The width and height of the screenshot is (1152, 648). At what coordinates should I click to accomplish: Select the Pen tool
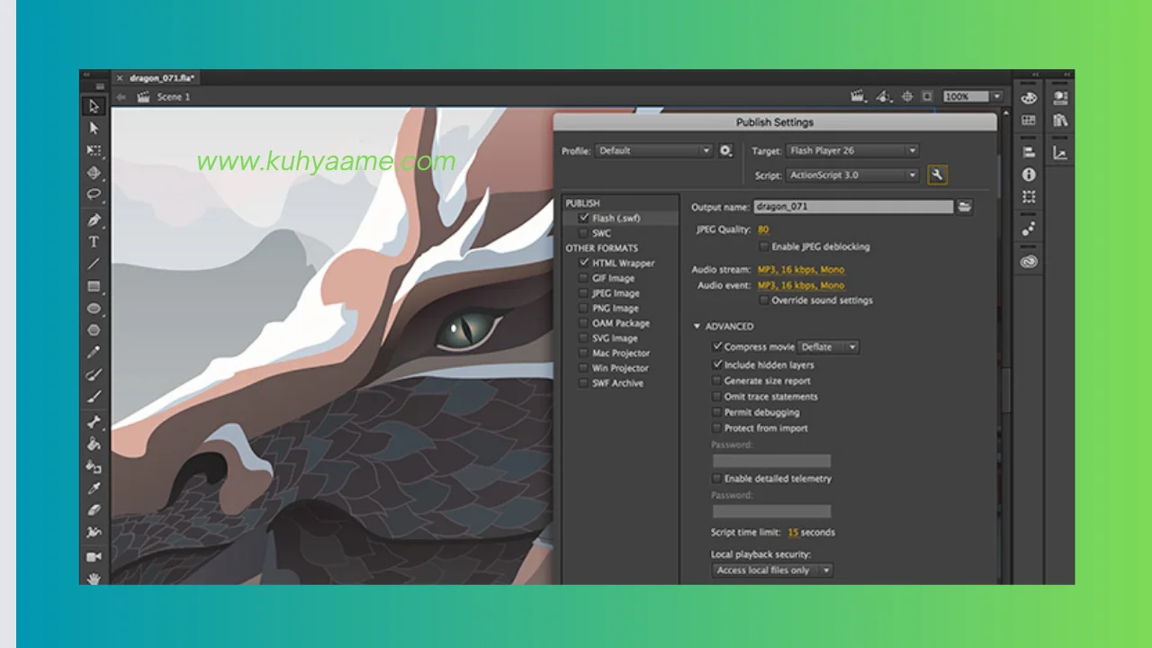(x=94, y=220)
